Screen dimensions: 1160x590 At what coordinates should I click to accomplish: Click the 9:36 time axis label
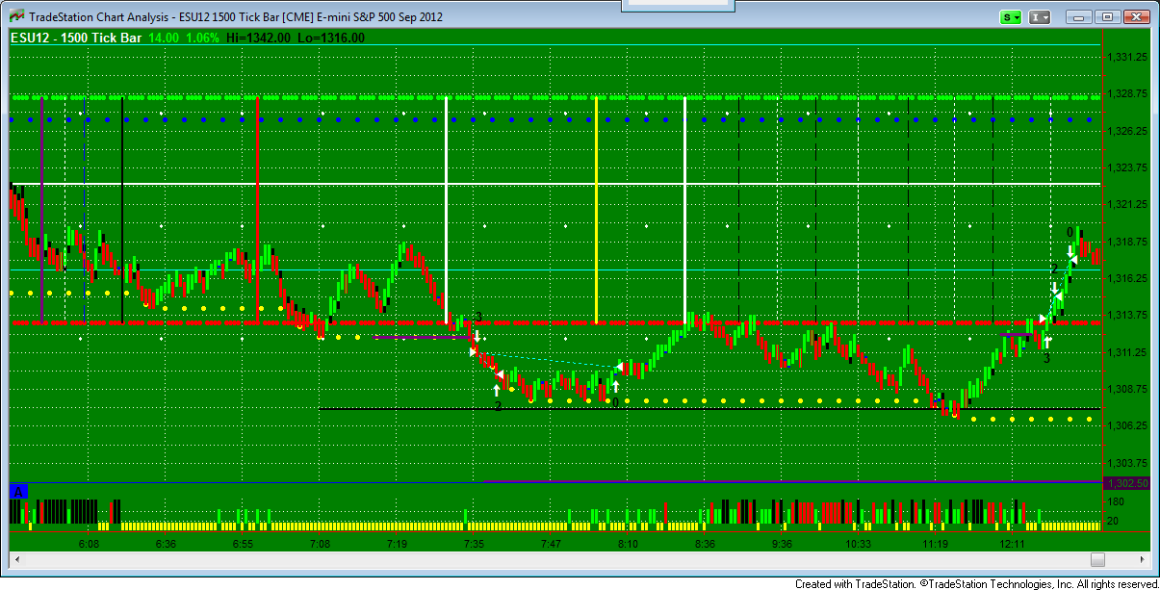click(782, 544)
